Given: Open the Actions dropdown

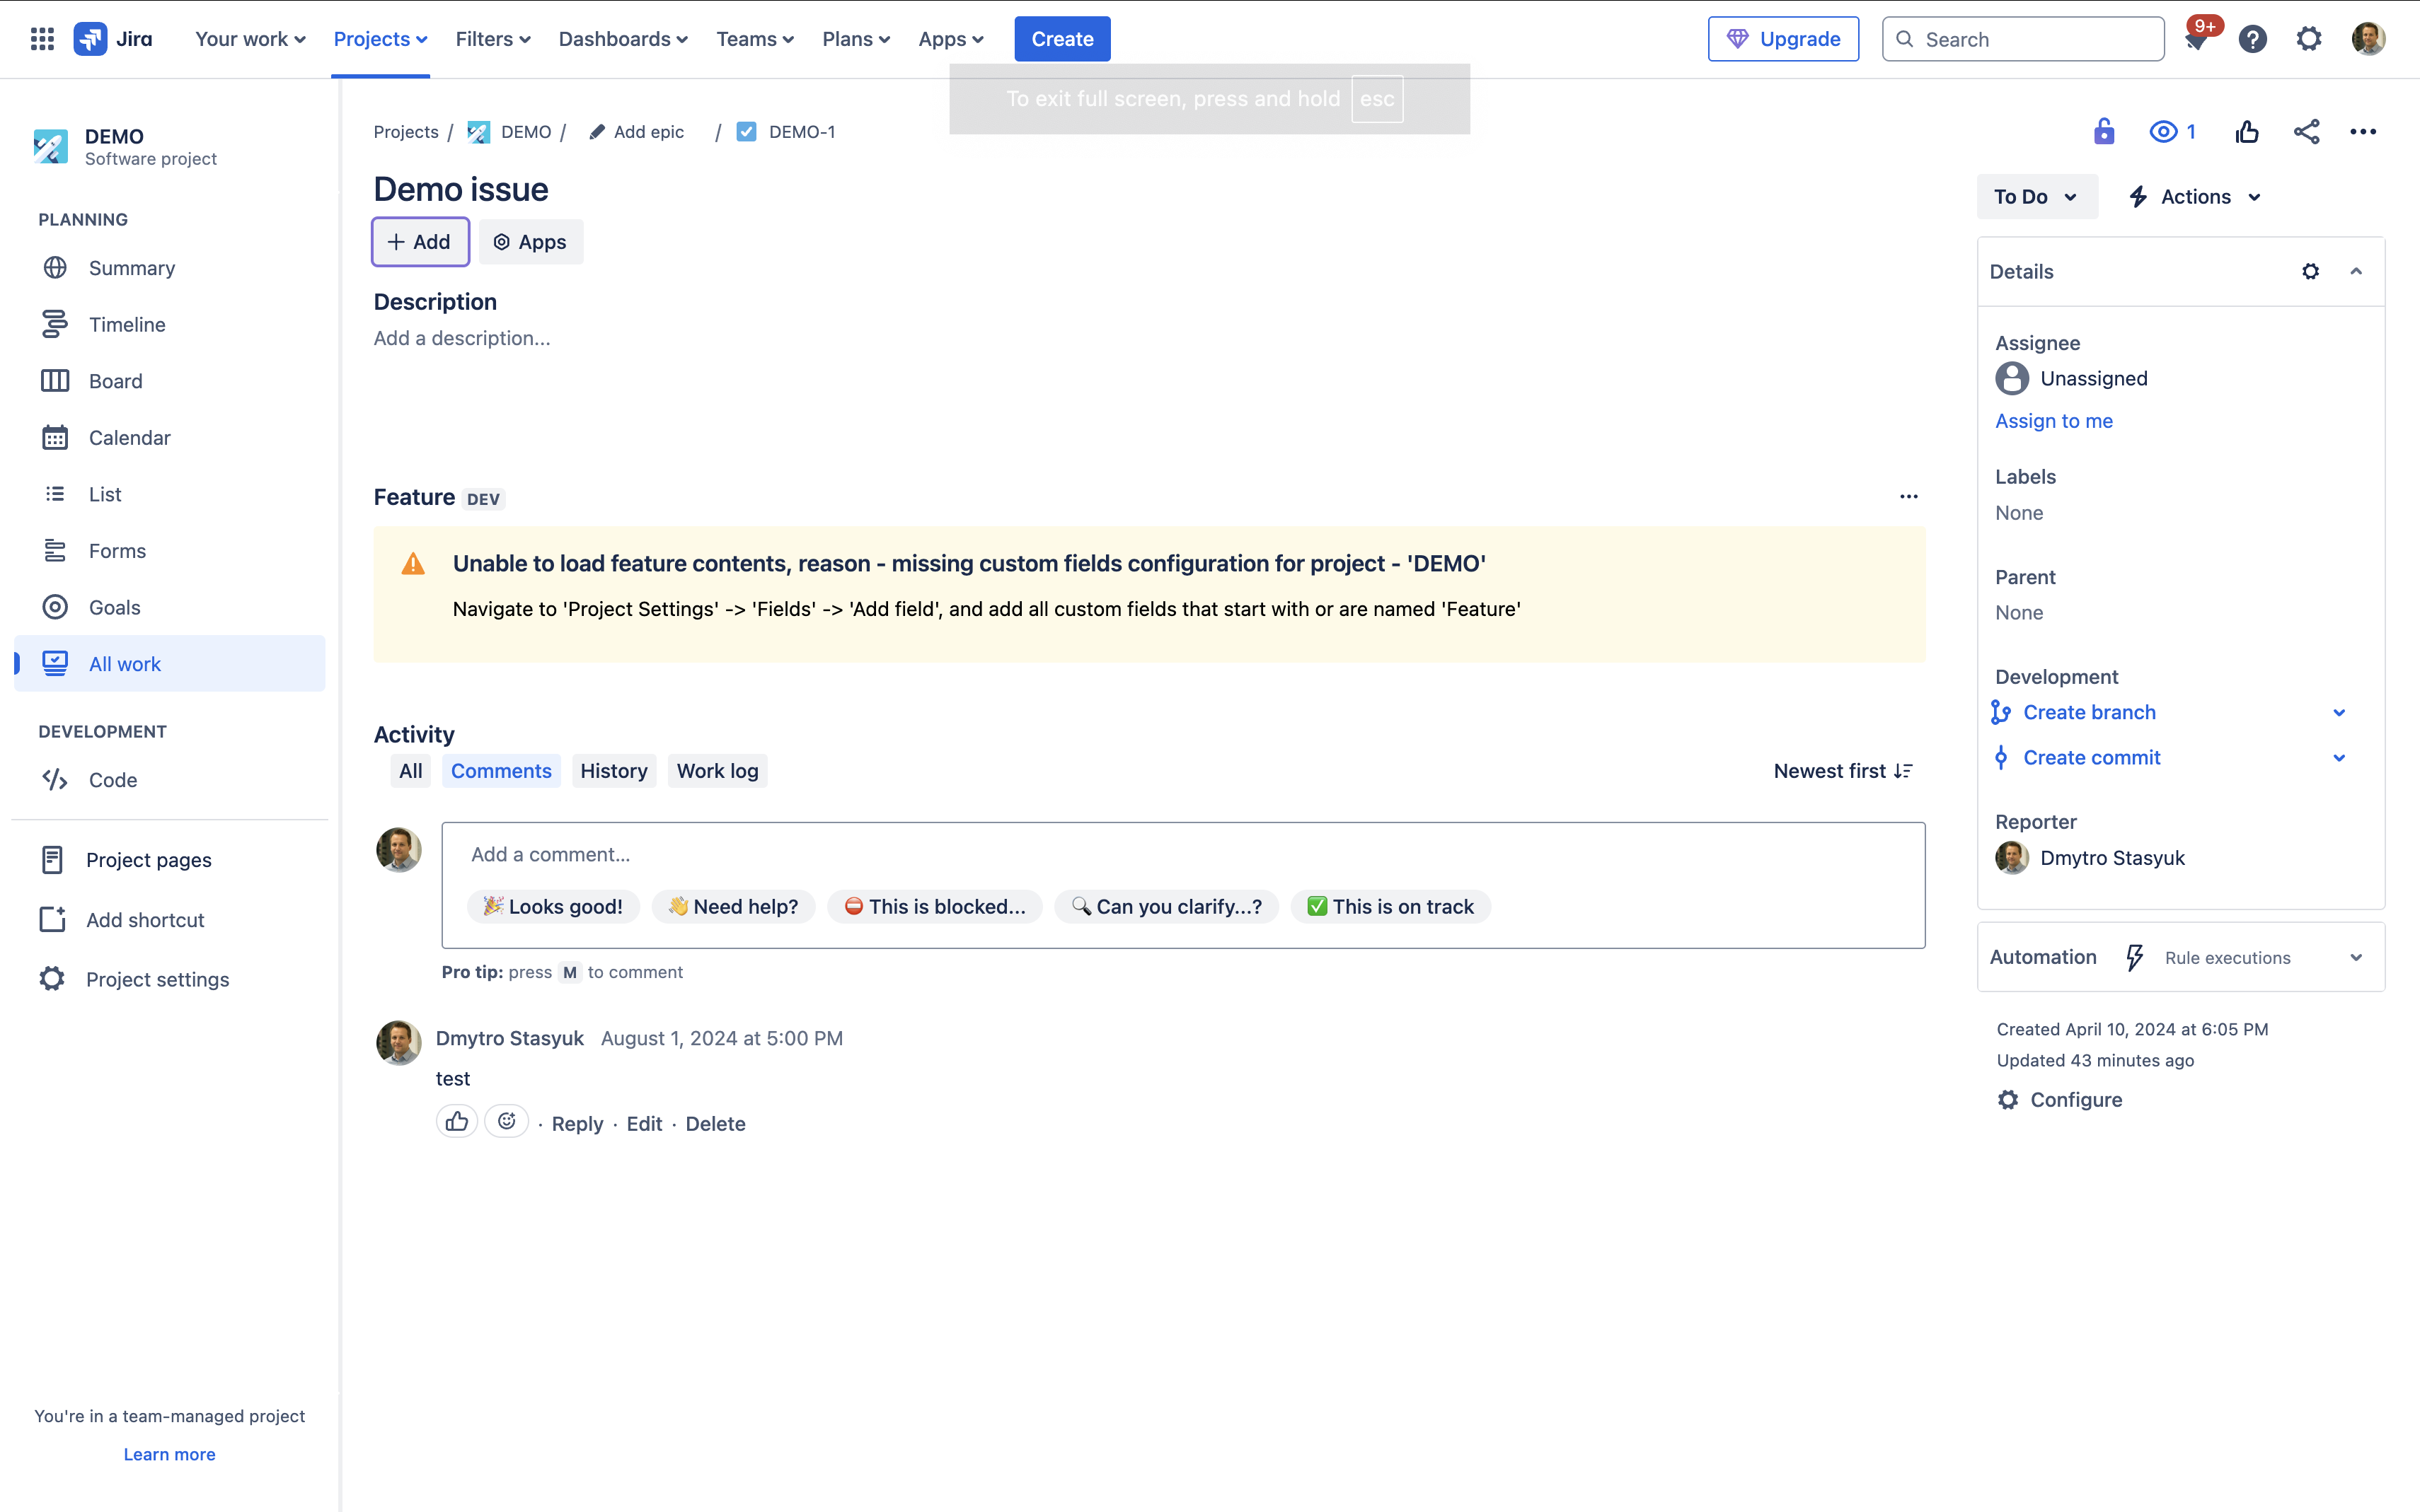Looking at the screenshot, I should (x=2194, y=197).
